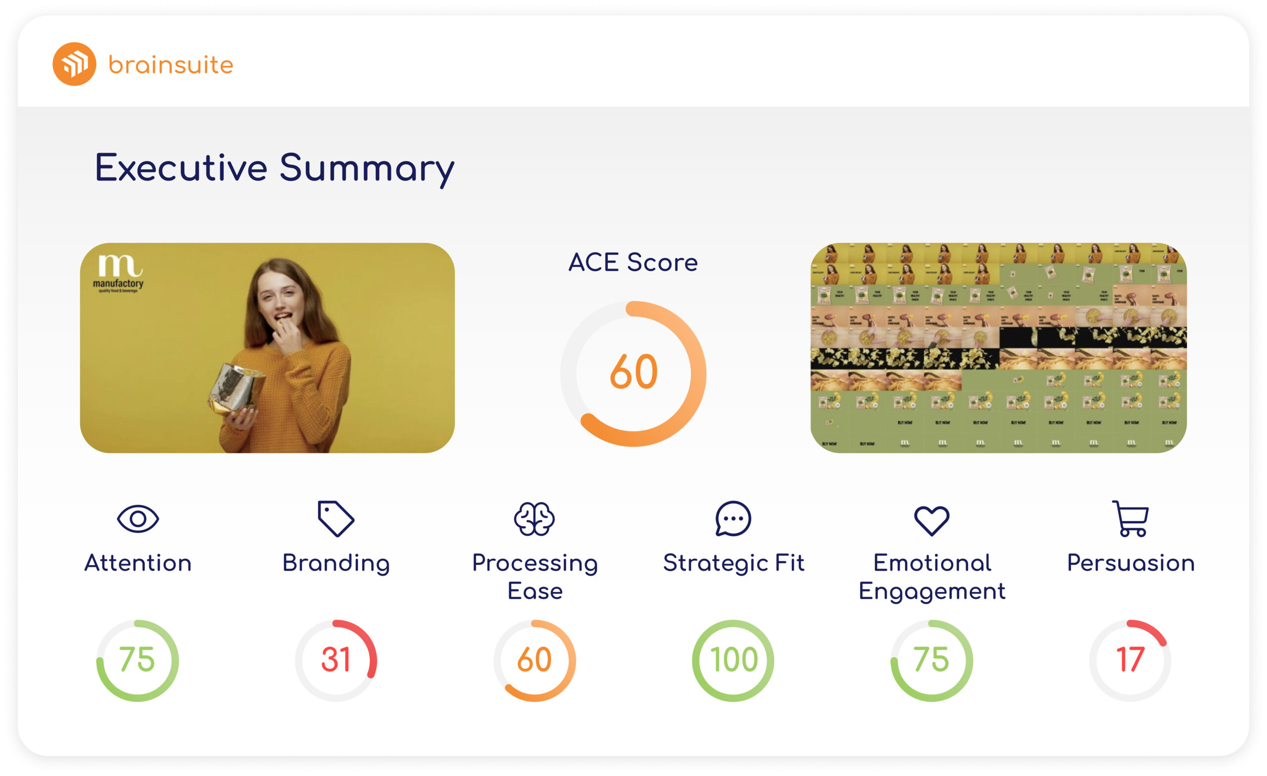The height and width of the screenshot is (776, 1267).
Task: Select the Emotional Engagement 75 ring
Action: [x=931, y=660]
